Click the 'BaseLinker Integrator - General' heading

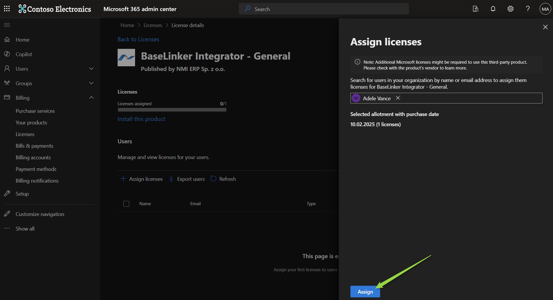(x=216, y=56)
